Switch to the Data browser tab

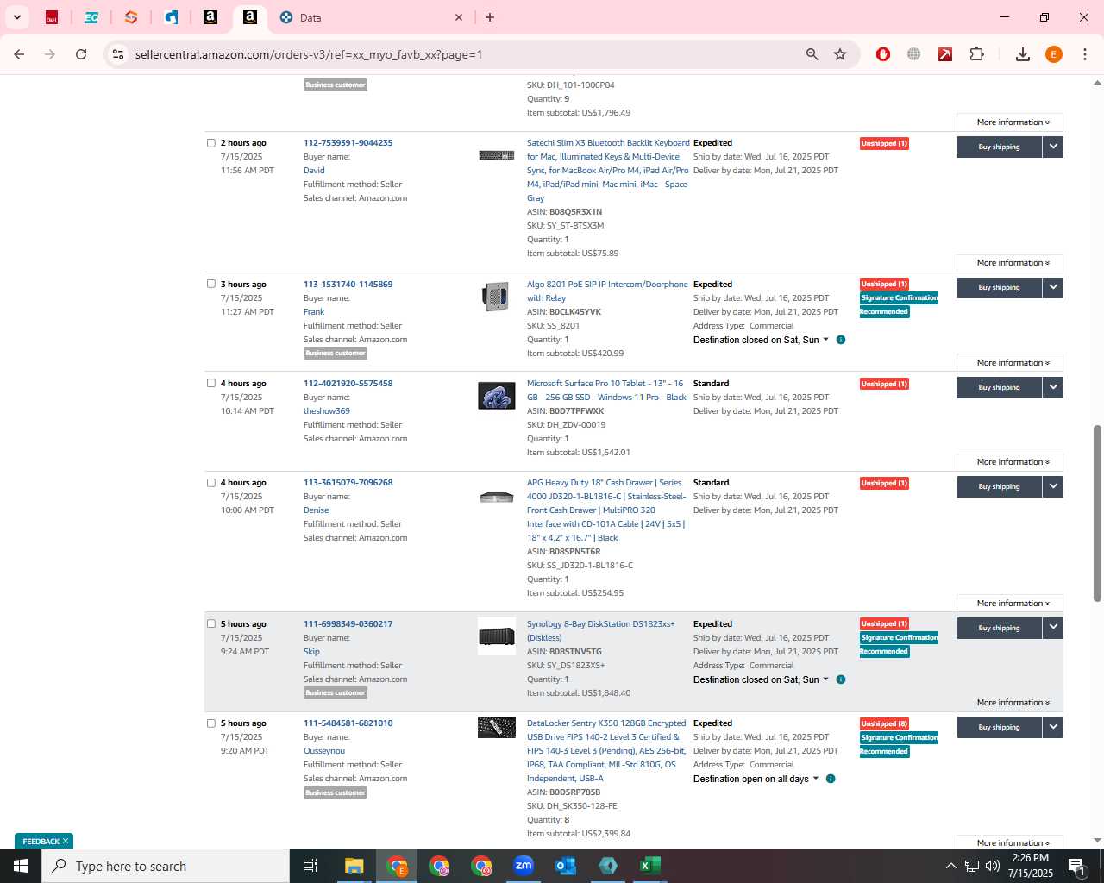(375, 17)
